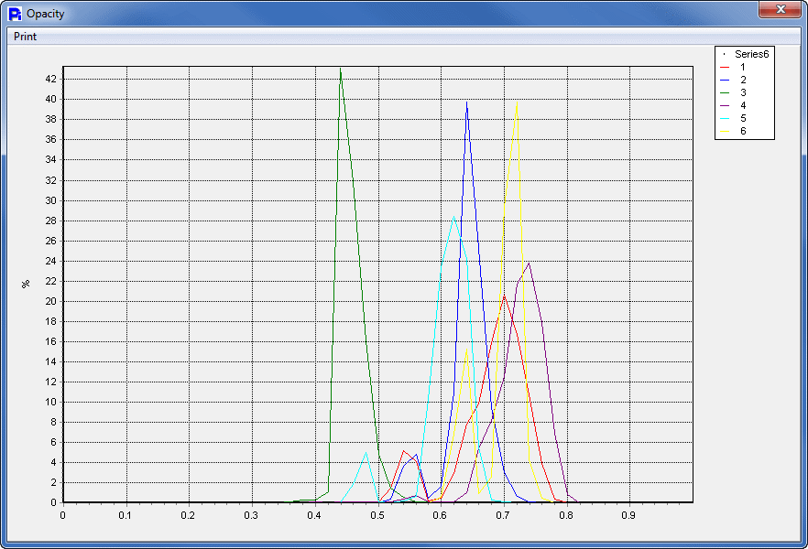Viewport: 808px width, 549px height.
Task: Select legend entry 3 with green line
Action: point(733,92)
